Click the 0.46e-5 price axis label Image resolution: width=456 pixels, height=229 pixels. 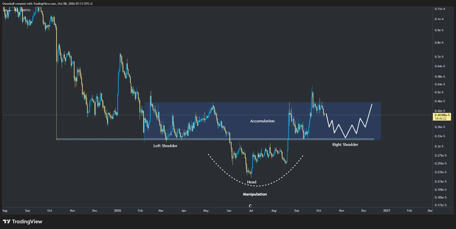(x=440, y=101)
